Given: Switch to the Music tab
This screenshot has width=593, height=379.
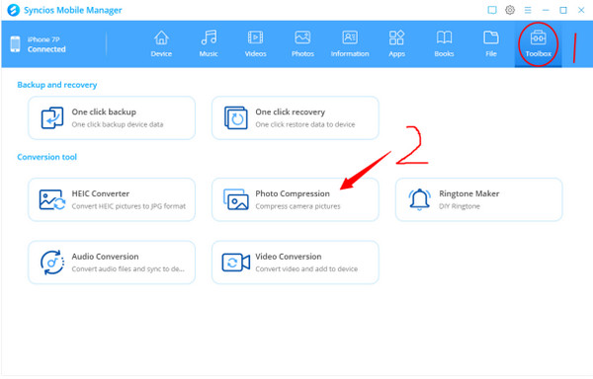Looking at the screenshot, I should [209, 43].
